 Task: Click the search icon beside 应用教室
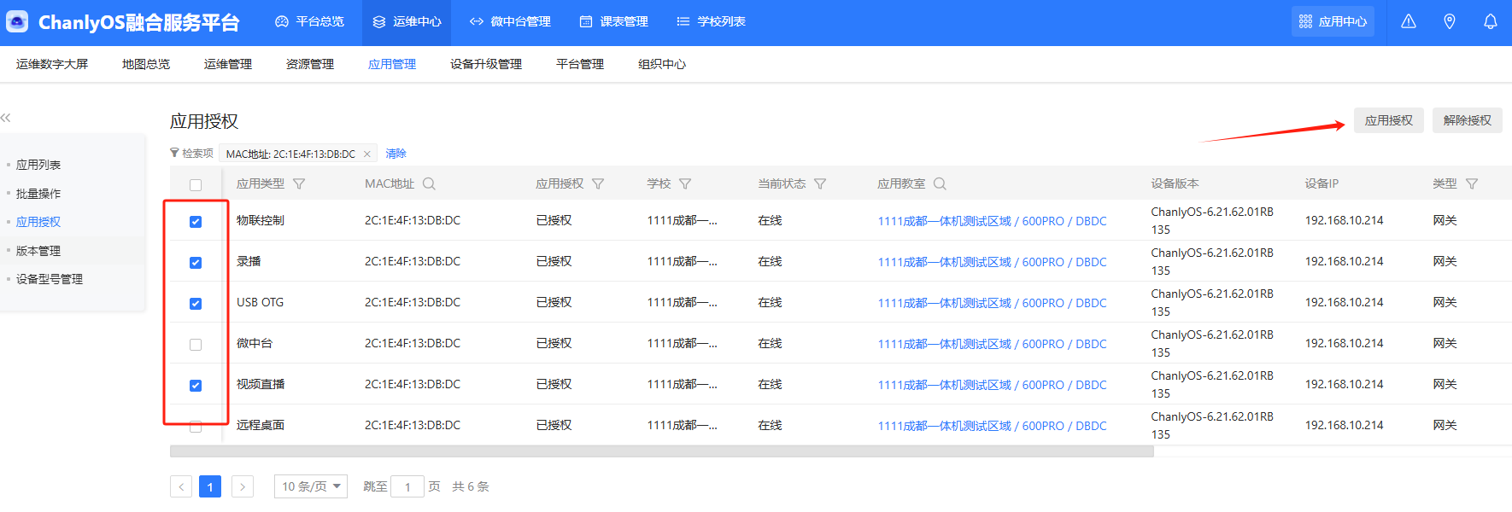[940, 183]
